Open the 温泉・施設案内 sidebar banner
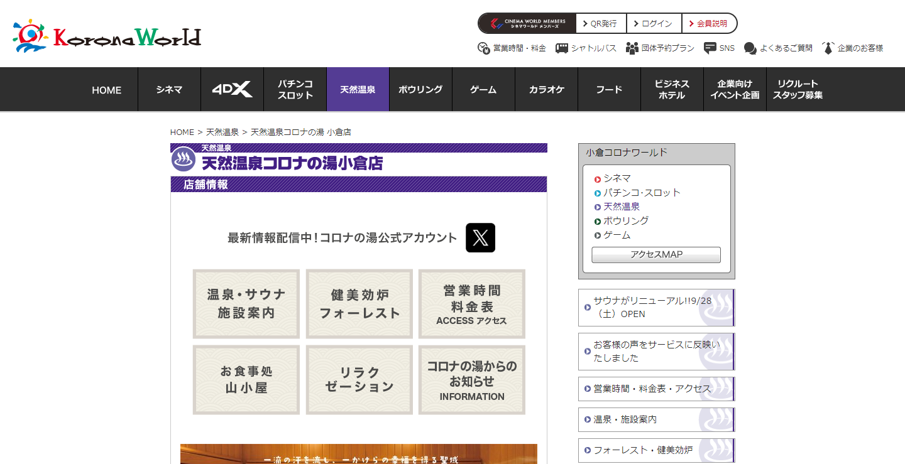The image size is (905, 464). point(656,419)
